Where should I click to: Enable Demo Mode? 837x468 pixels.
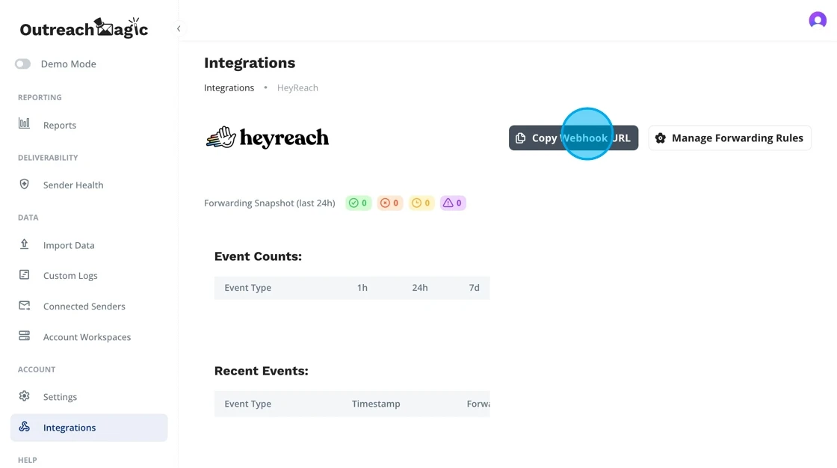point(22,64)
